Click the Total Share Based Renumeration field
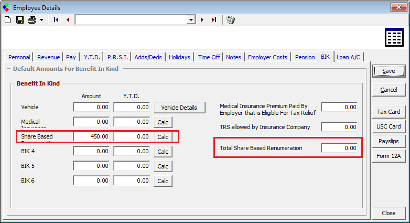This screenshot has width=410, height=223. (x=339, y=148)
